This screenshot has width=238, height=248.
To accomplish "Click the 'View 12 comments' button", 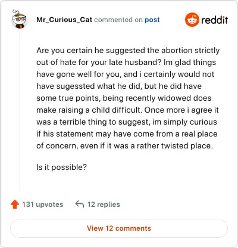I will (x=119, y=228).
